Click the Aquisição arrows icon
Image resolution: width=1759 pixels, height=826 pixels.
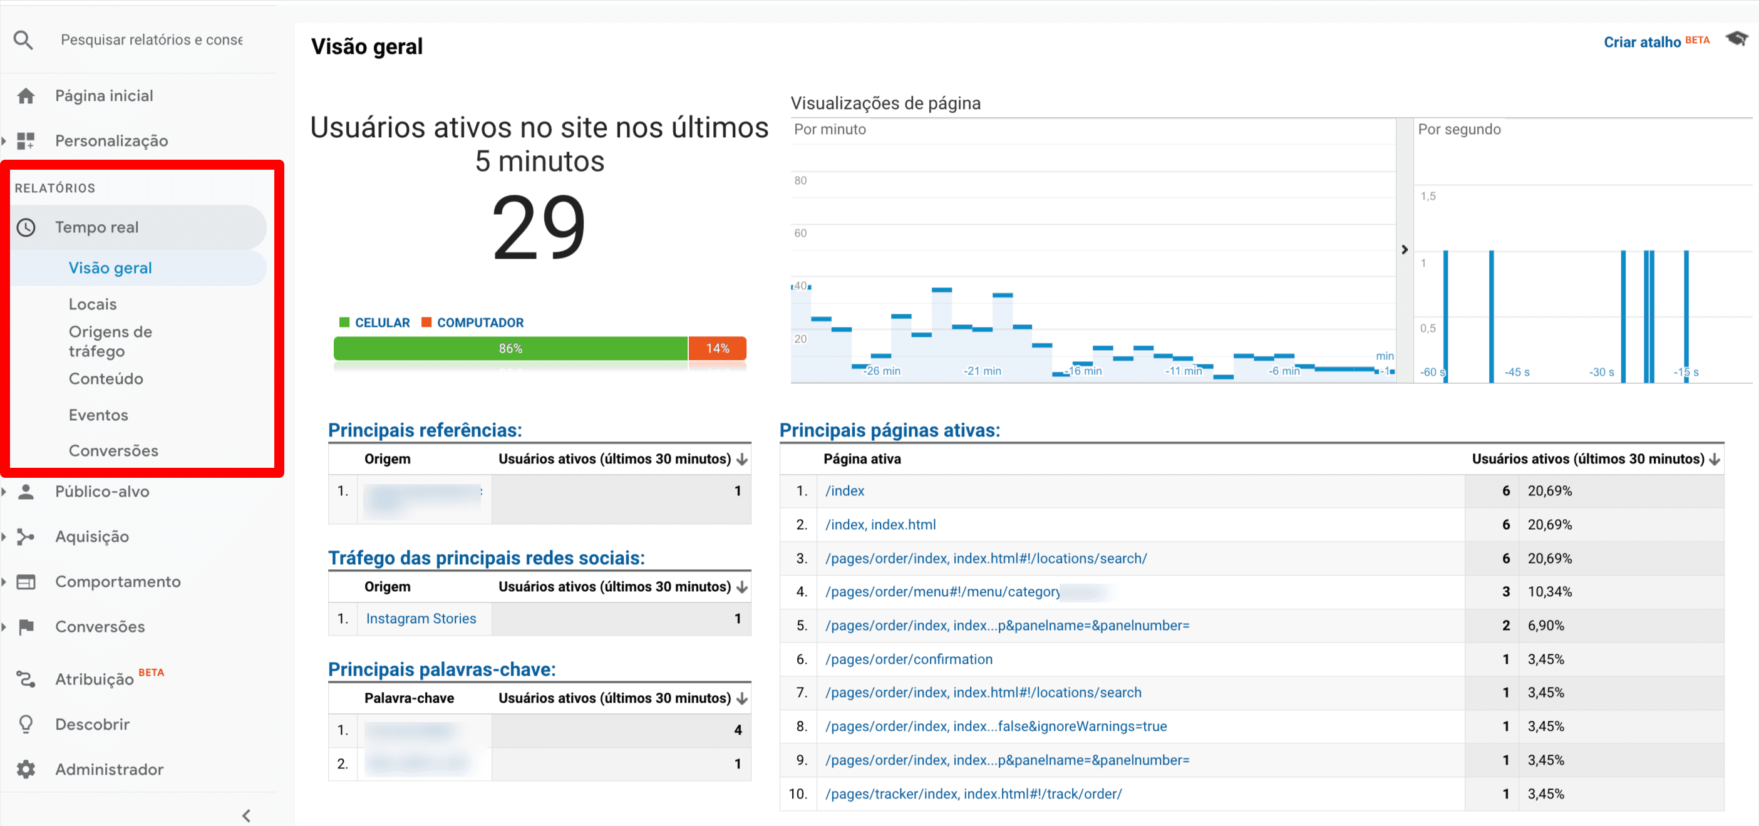coord(26,537)
